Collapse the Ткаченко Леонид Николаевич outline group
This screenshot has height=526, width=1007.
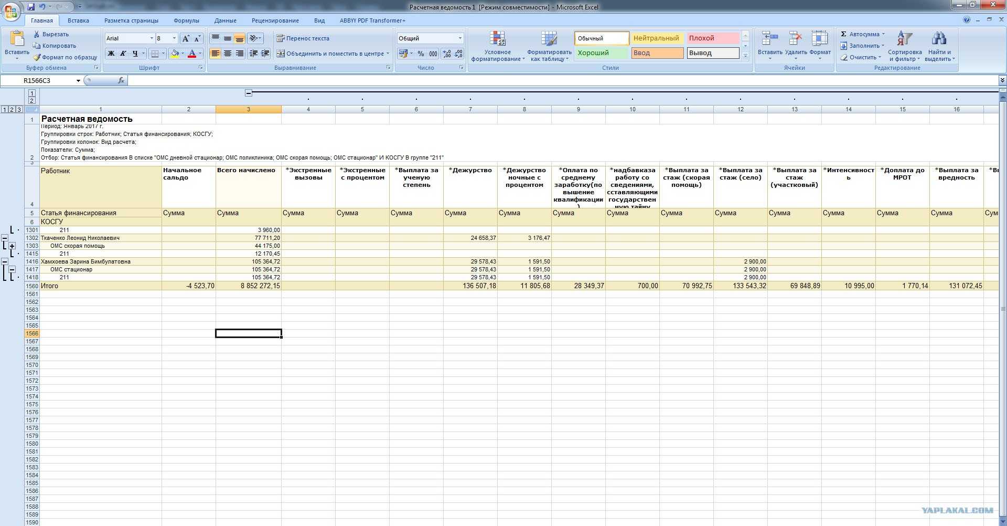pos(5,238)
